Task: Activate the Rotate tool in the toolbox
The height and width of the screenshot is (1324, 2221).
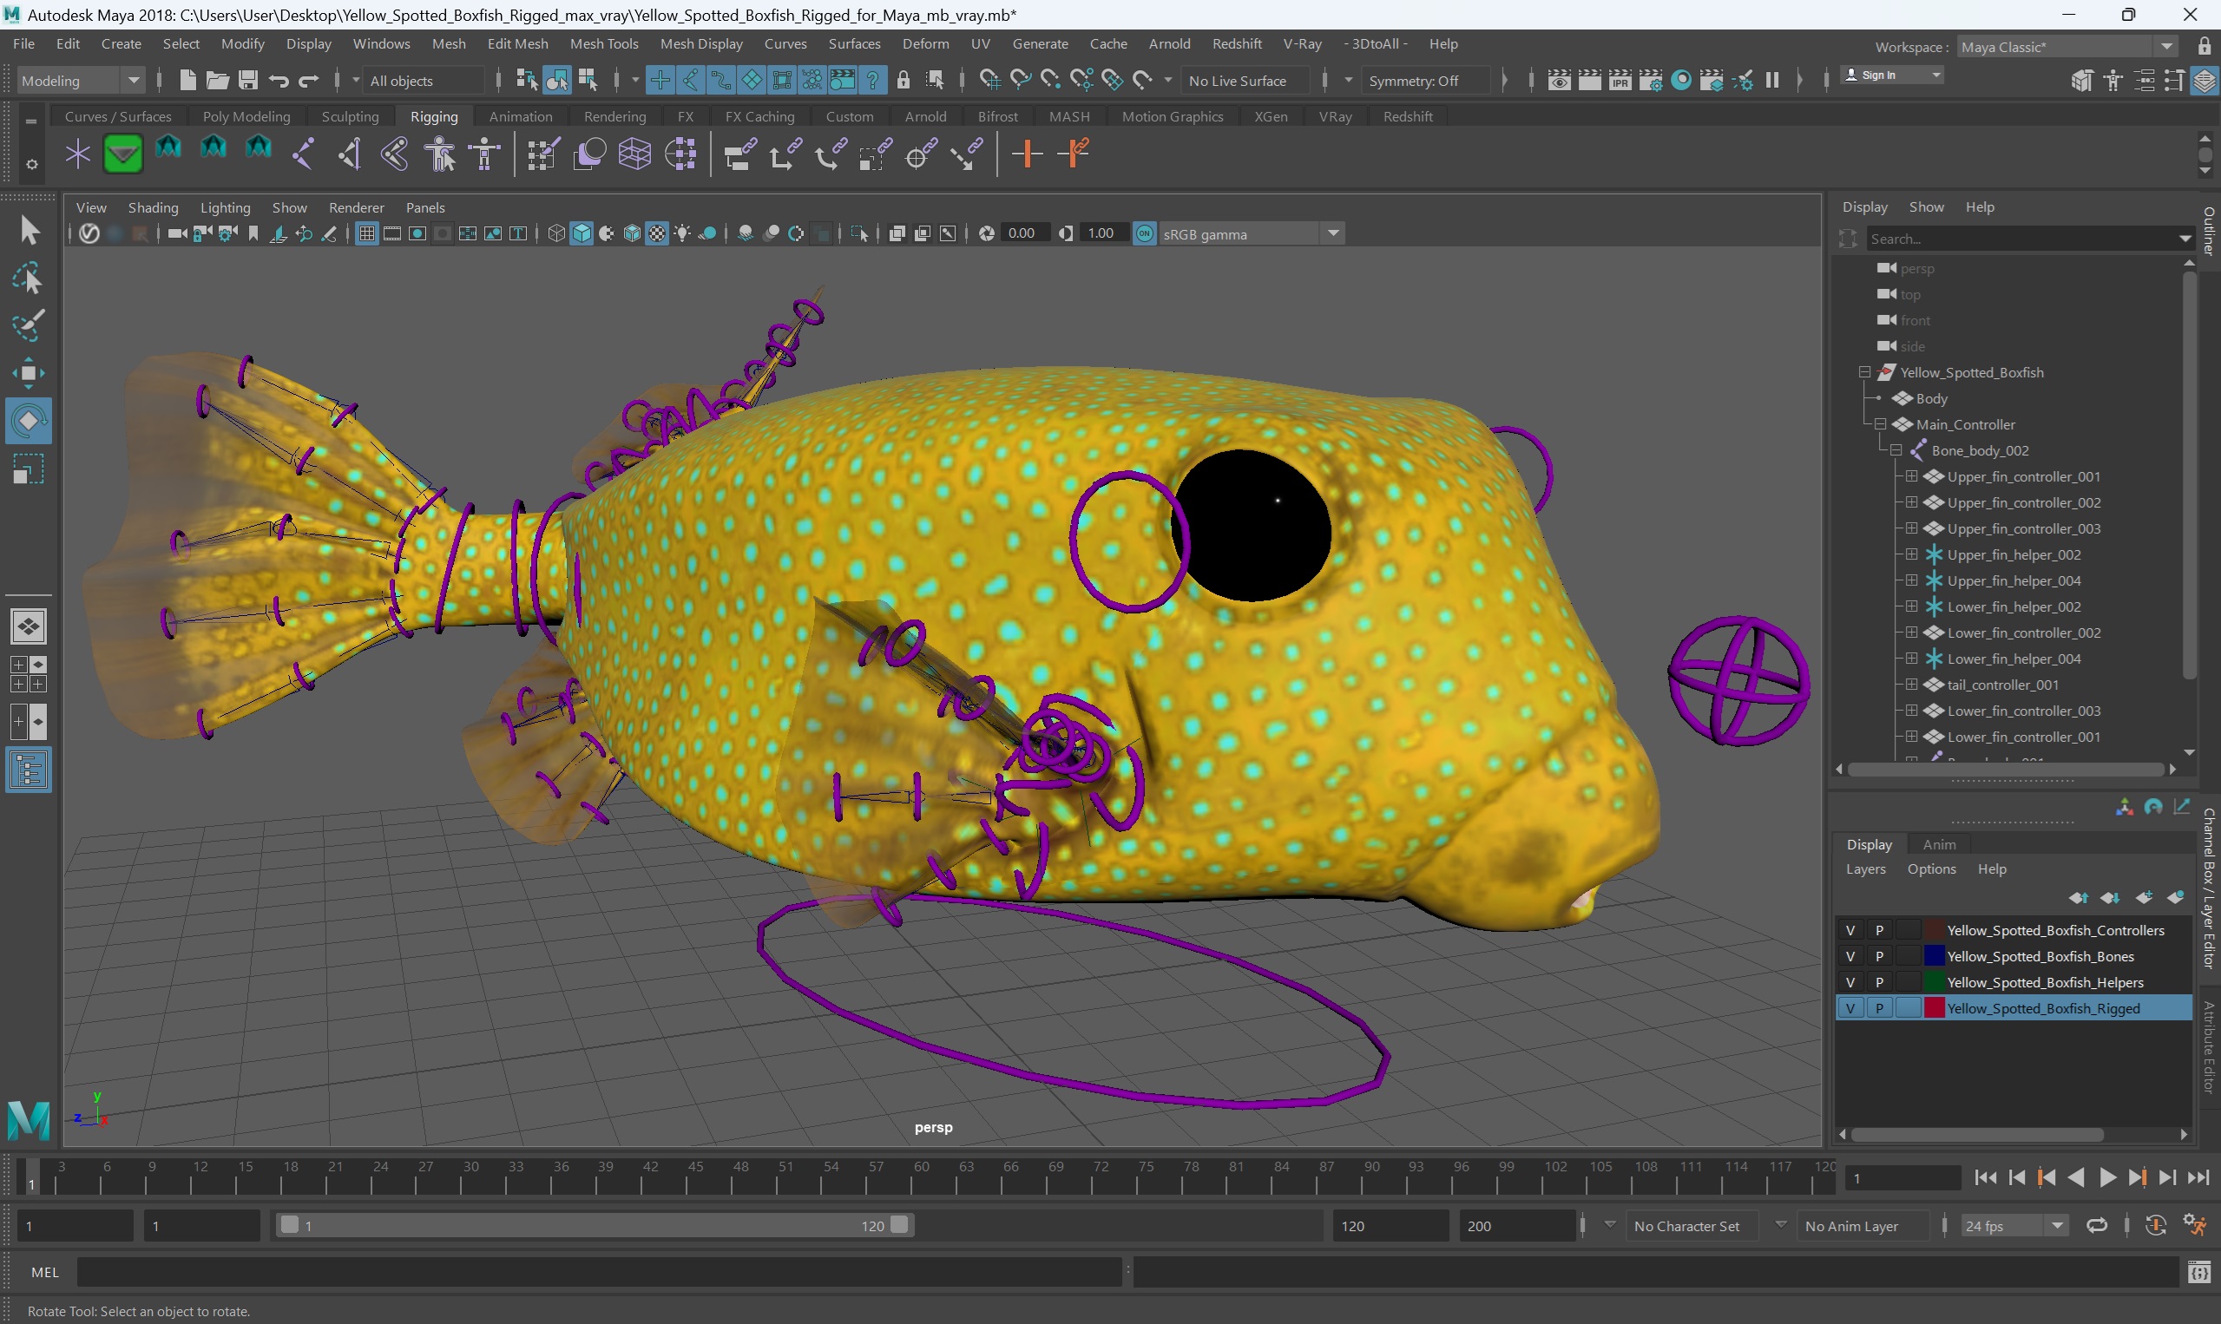Action: click(x=28, y=420)
